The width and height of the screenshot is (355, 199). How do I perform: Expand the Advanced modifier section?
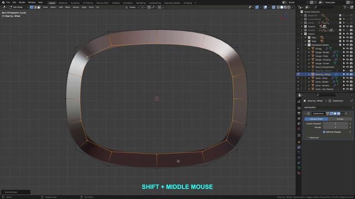click(x=313, y=138)
